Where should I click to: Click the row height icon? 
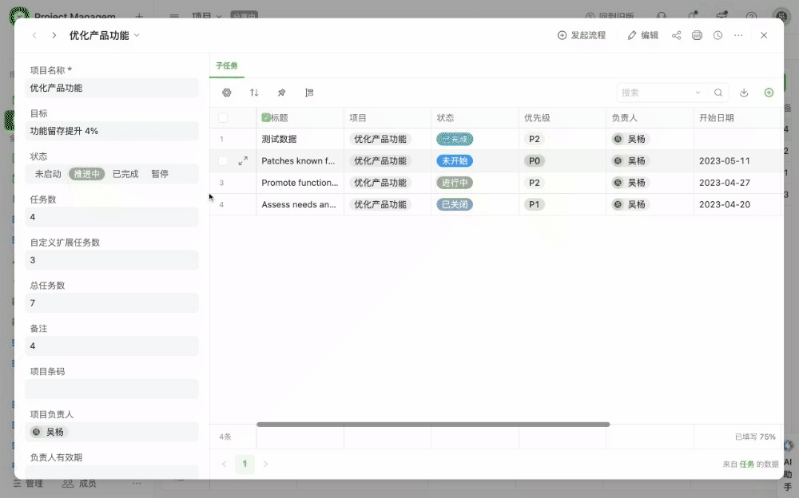(309, 93)
